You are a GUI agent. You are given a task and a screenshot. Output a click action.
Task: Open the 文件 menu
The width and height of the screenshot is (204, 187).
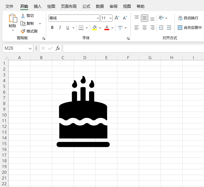click(x=9, y=6)
